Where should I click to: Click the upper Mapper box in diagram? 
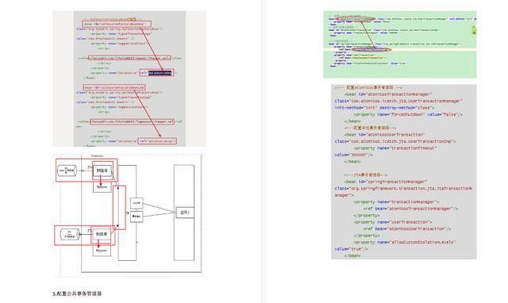102,186
